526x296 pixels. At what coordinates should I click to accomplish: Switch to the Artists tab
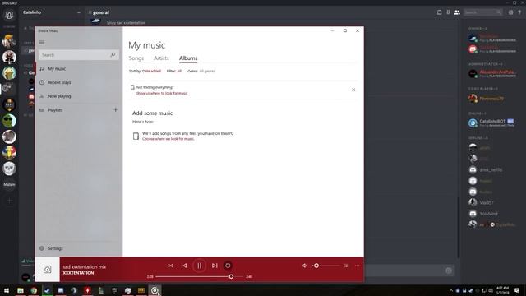click(161, 58)
